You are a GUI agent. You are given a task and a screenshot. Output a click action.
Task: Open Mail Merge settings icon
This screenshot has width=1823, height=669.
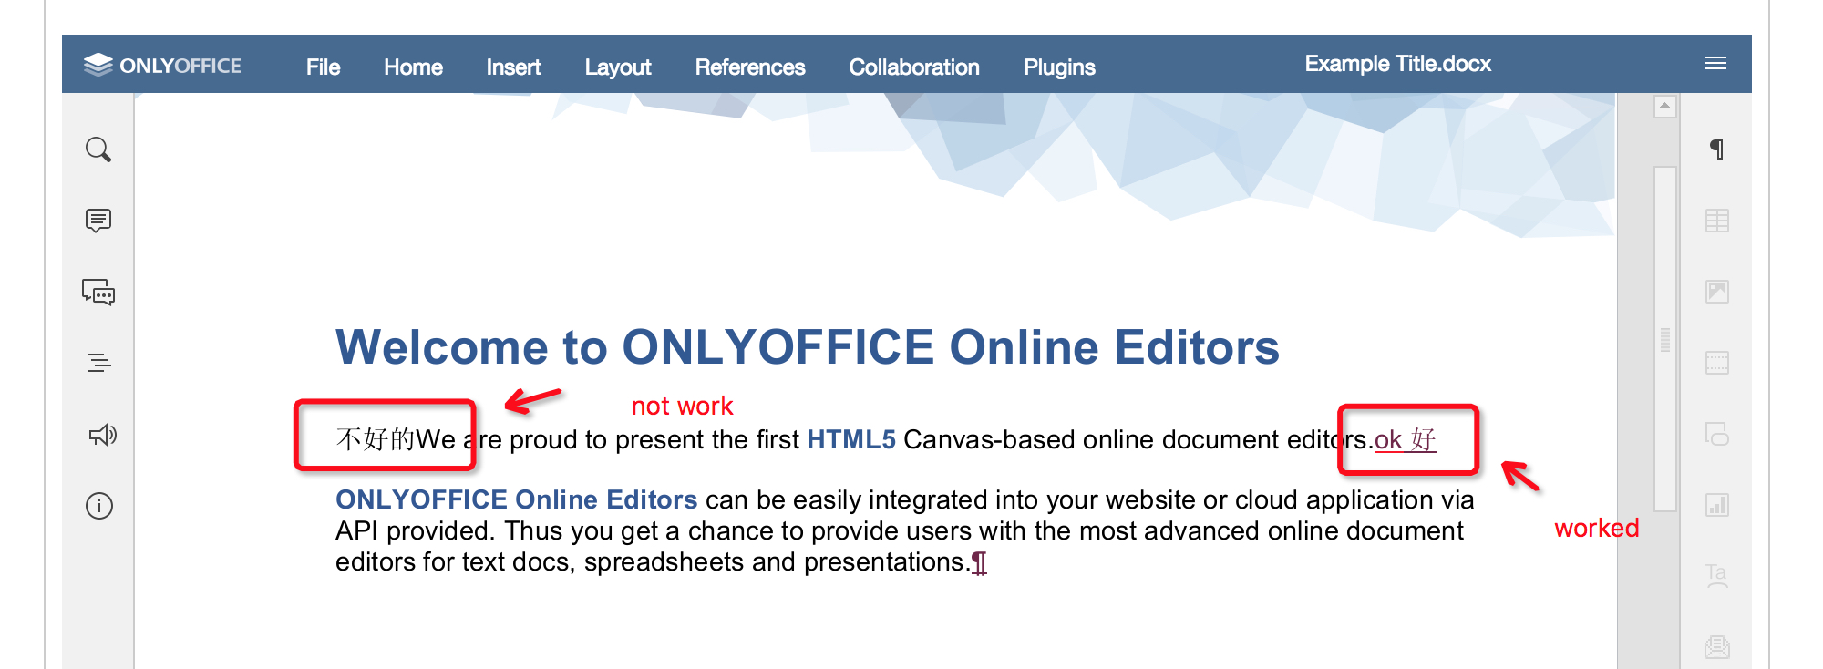1717,647
